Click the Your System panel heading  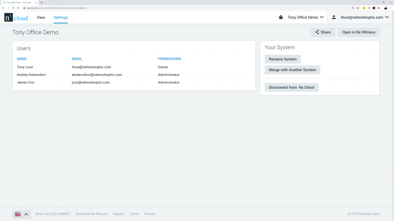coord(279,47)
